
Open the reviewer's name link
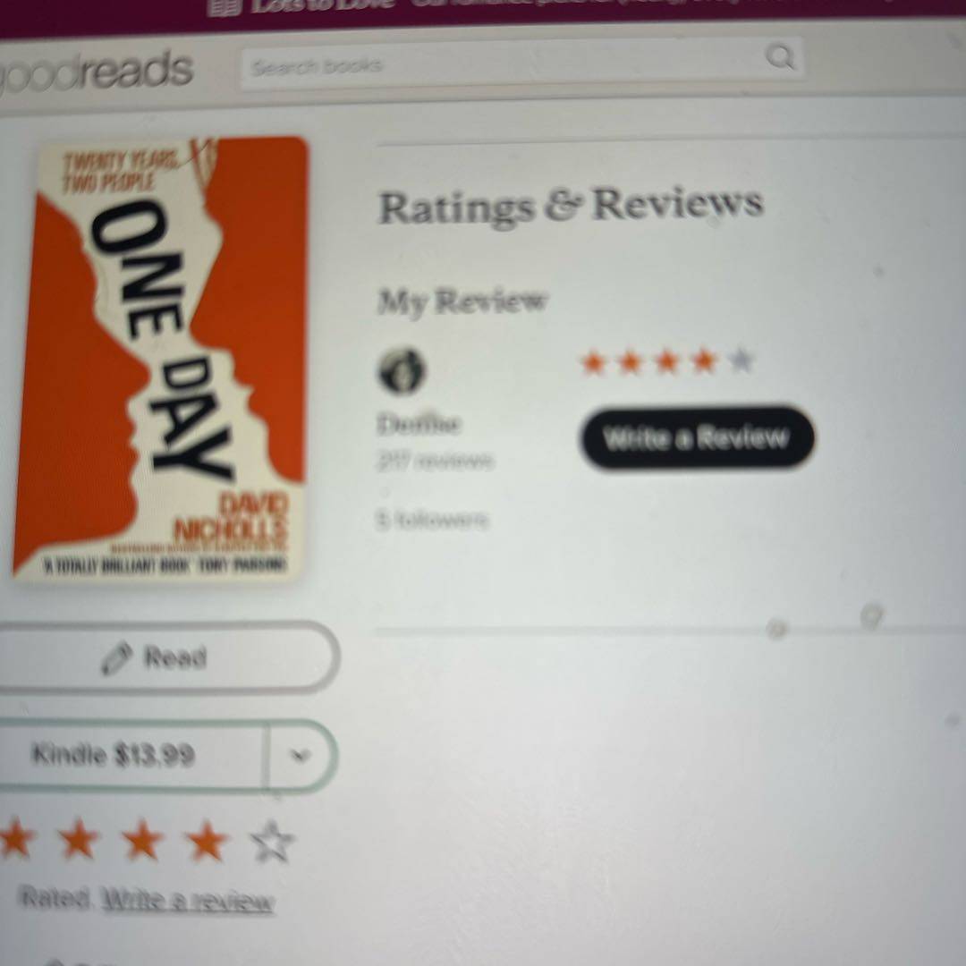419,425
